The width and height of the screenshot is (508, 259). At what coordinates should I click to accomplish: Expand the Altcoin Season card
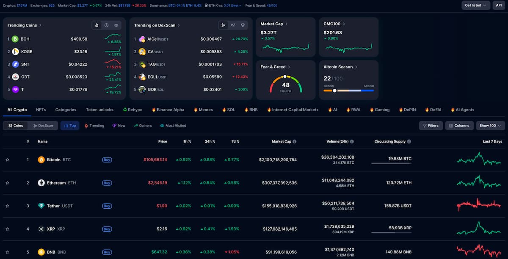coord(341,67)
